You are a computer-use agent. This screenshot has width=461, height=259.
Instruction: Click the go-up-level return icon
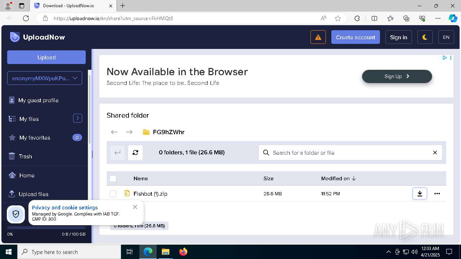tap(117, 153)
